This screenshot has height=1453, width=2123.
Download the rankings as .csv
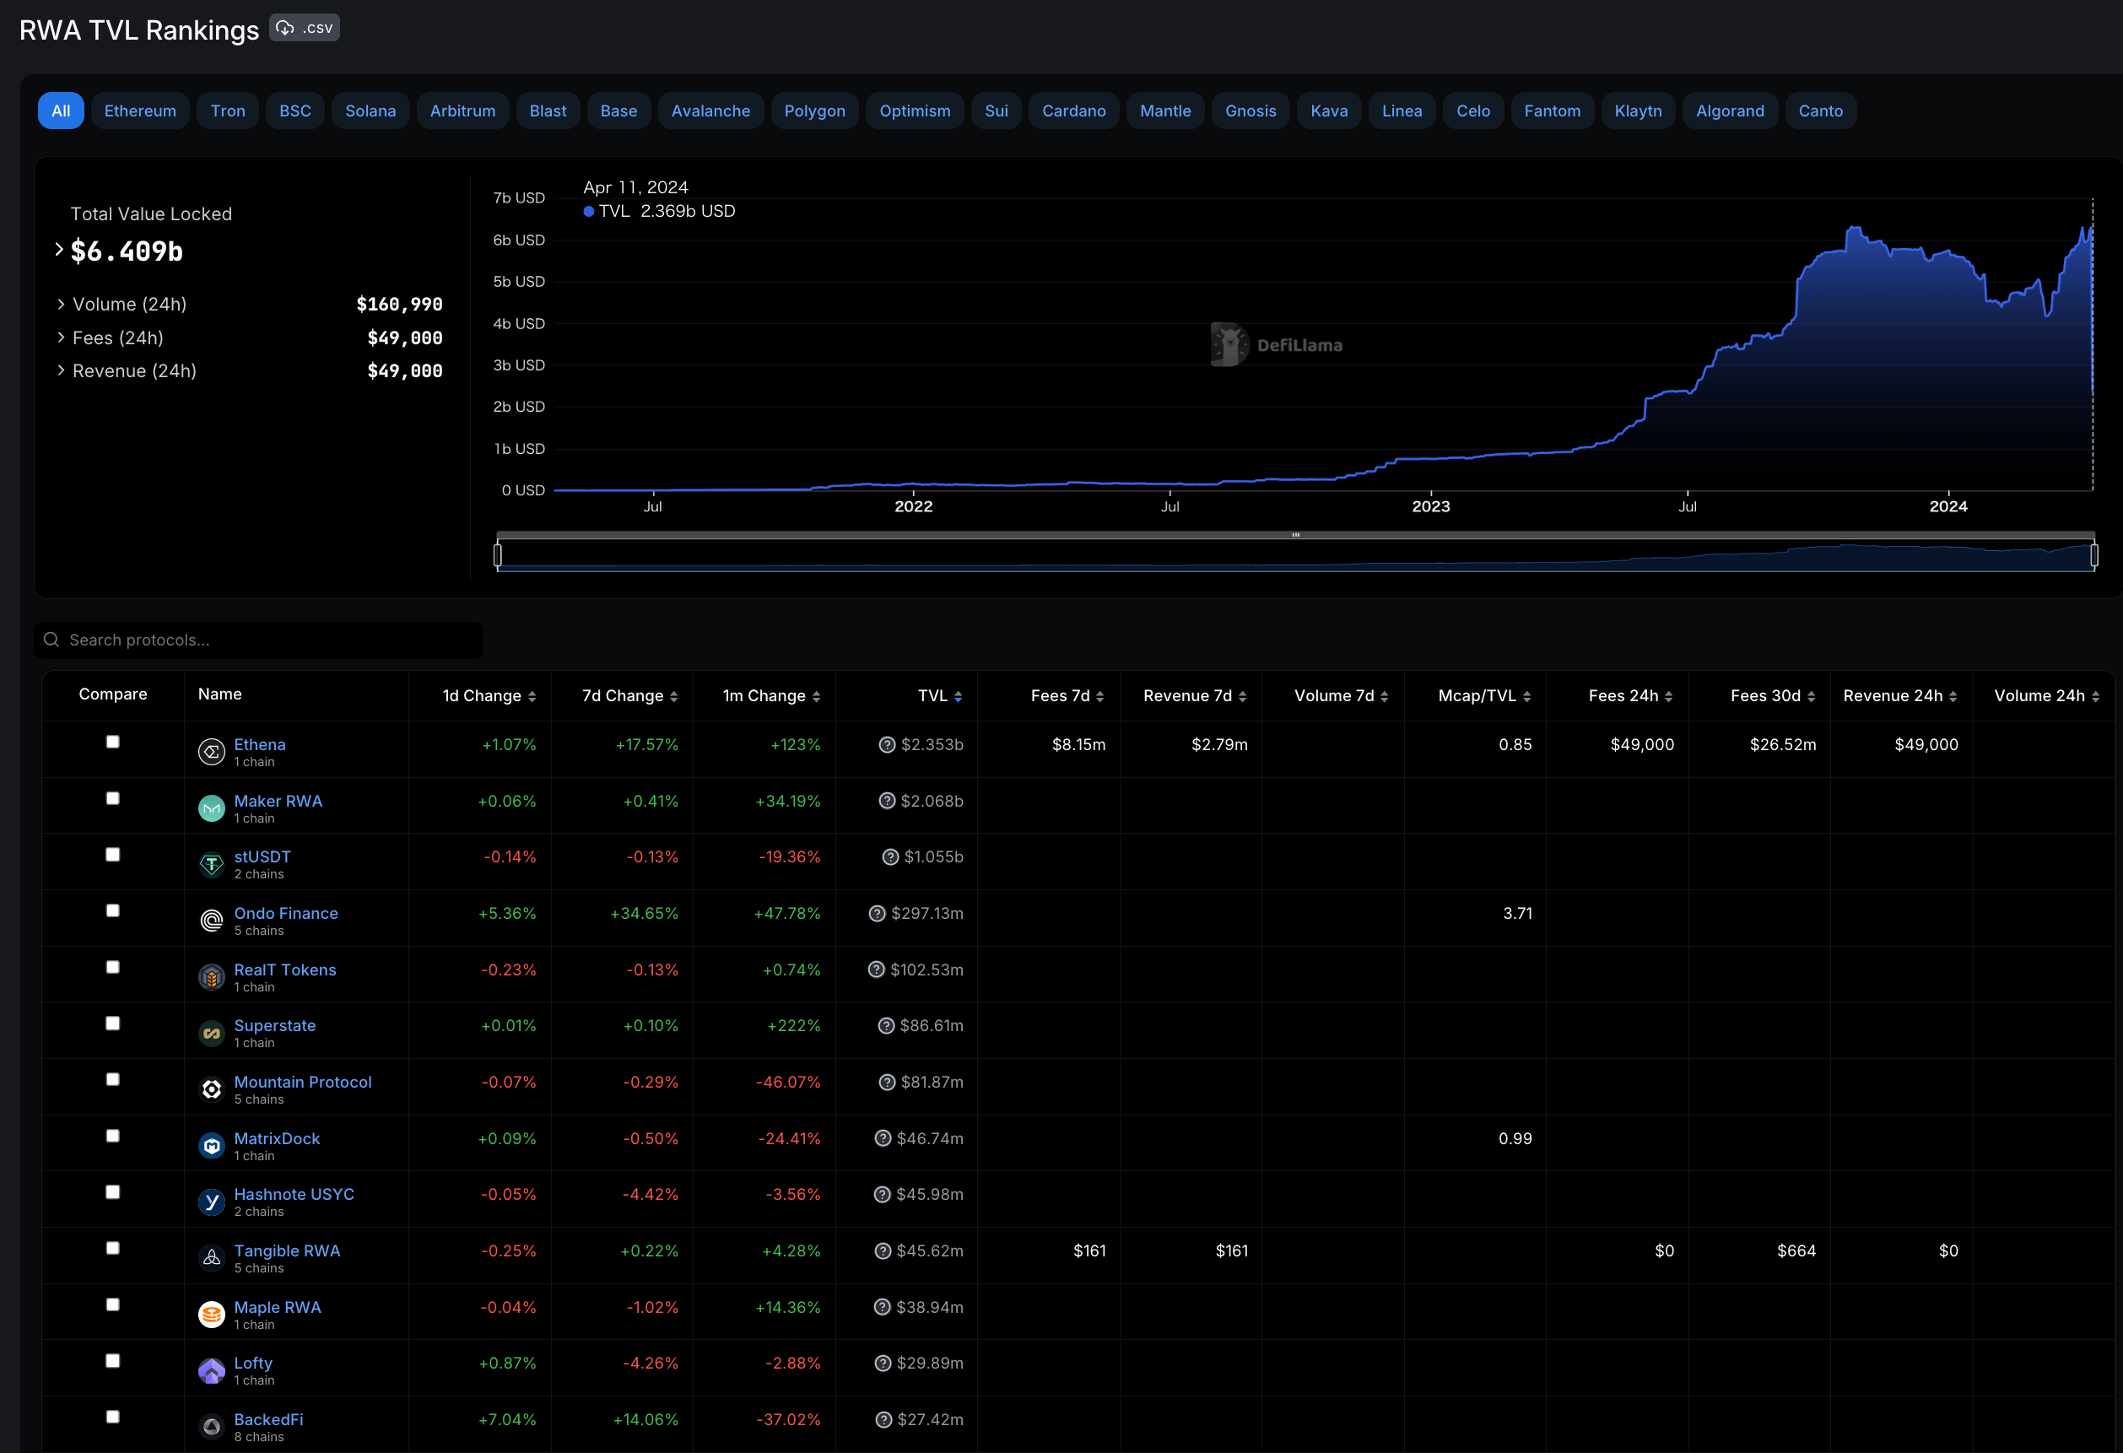pos(305,27)
